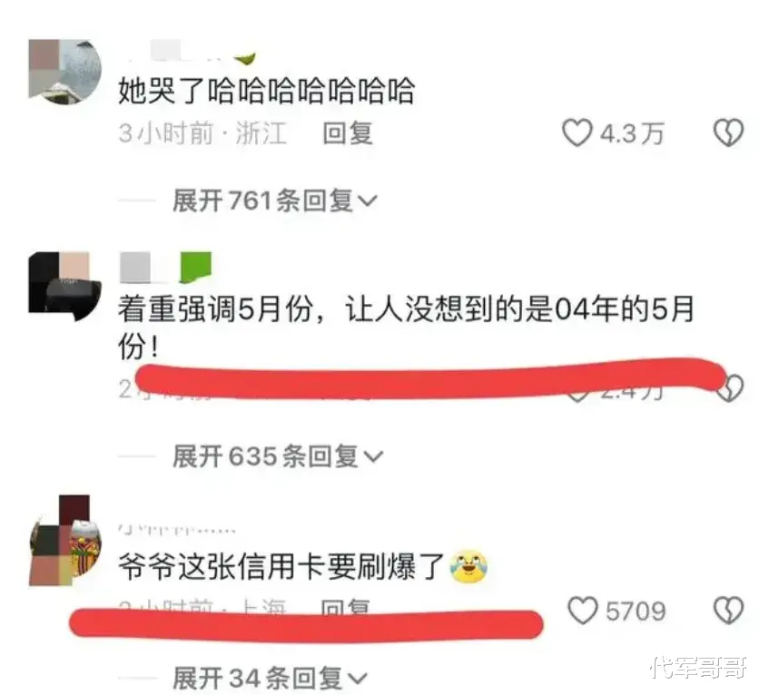
Task: Reply to the 她哭了 comment via 回复
Action: [348, 133]
